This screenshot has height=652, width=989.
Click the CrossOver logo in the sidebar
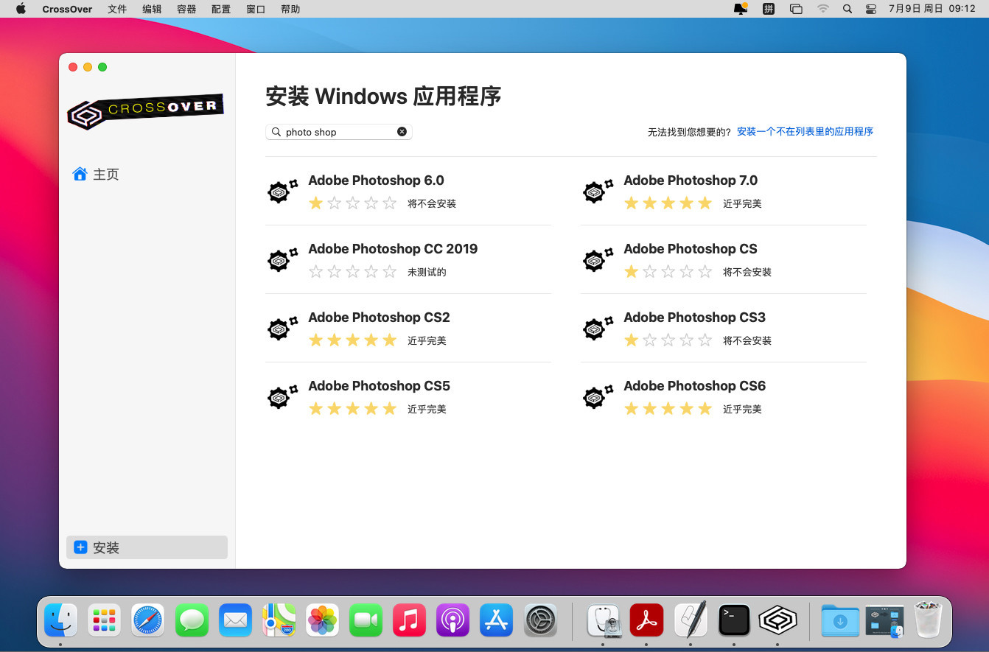[x=145, y=111]
